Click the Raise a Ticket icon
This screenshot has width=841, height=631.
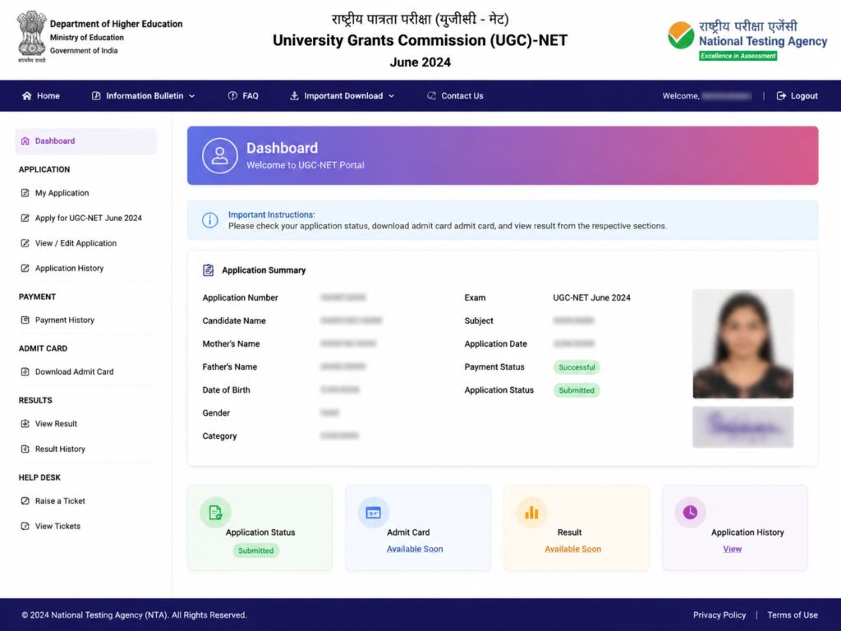click(x=25, y=500)
